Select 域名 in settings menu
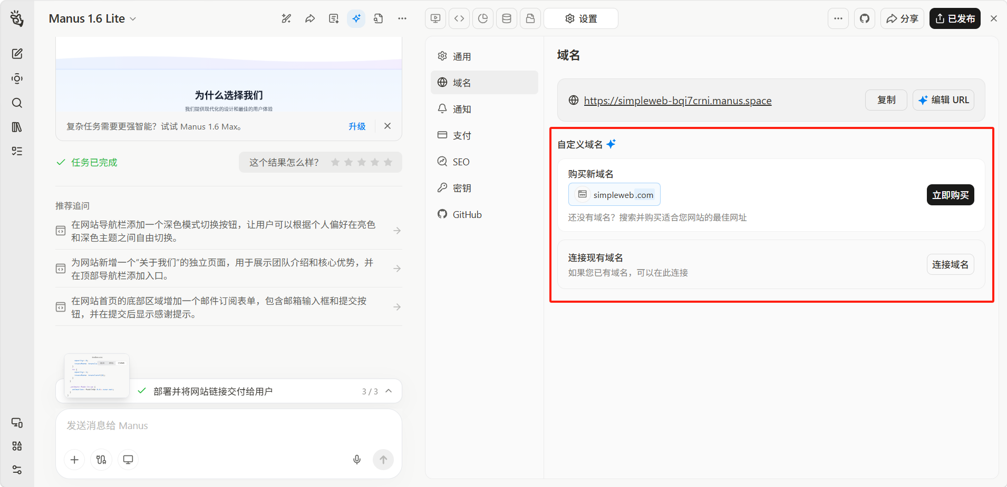1007x487 pixels. 485,83
